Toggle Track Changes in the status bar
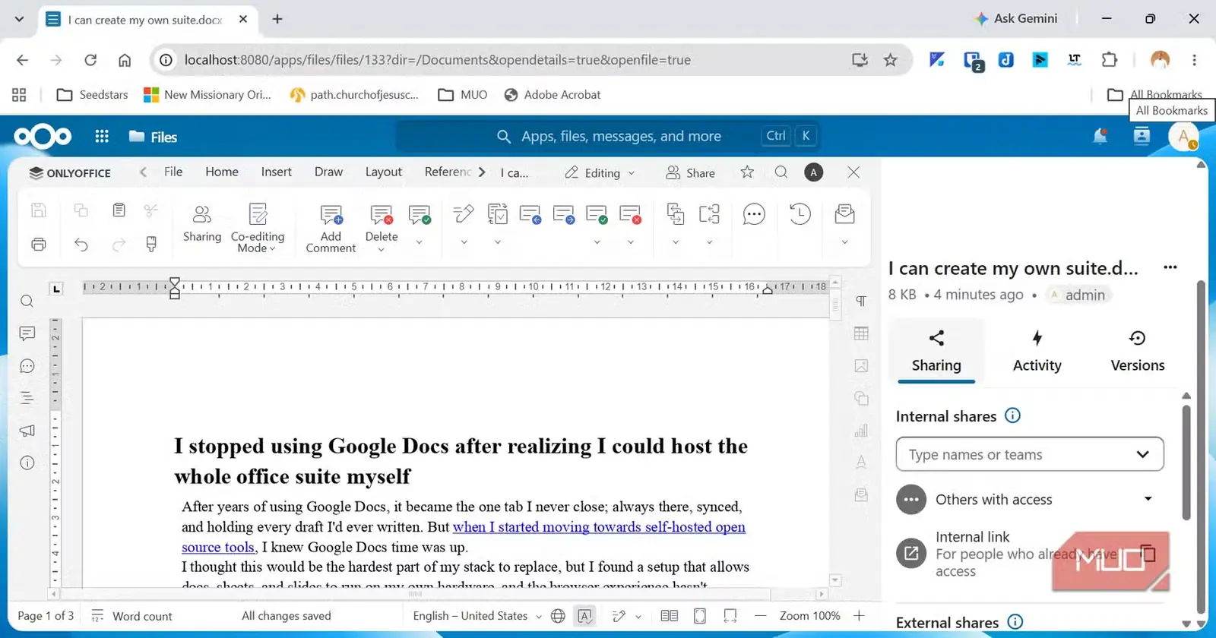Image resolution: width=1216 pixels, height=638 pixels. tap(619, 616)
